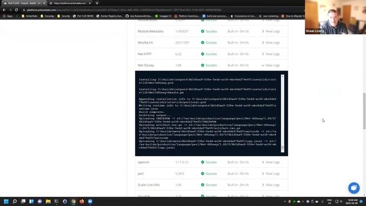The image size is (366, 206).
Task: Open the Platform Inventory bookmark
Action: (x=187, y=16)
